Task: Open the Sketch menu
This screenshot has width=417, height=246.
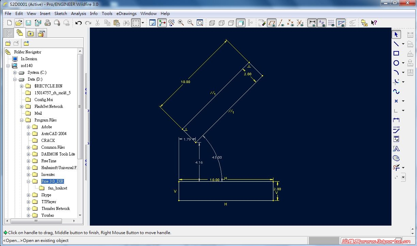Action: (x=61, y=14)
